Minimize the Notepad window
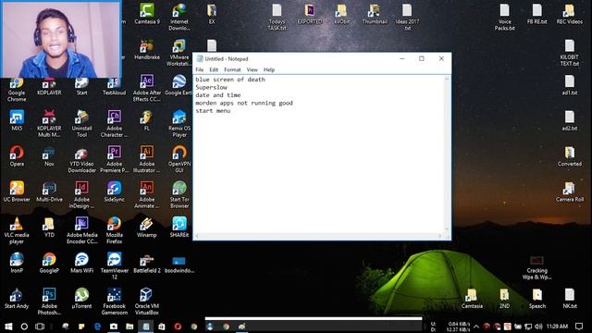This screenshot has height=333, width=592. click(x=402, y=59)
